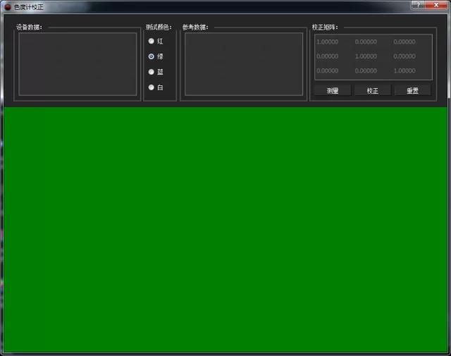Click the bottom-right 1.00000 matrix cell

[404, 70]
